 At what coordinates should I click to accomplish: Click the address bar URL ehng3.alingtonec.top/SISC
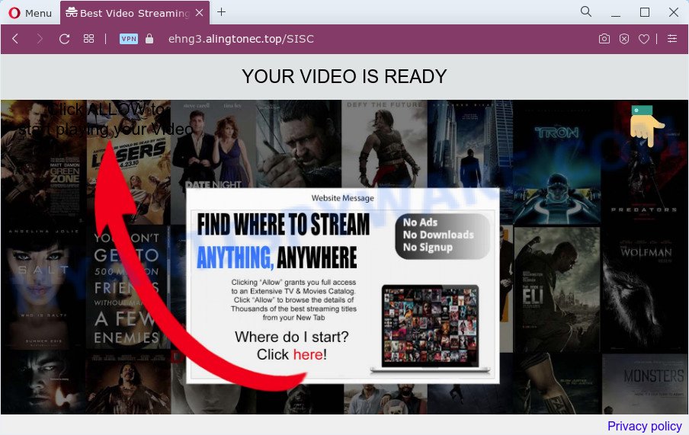point(241,39)
